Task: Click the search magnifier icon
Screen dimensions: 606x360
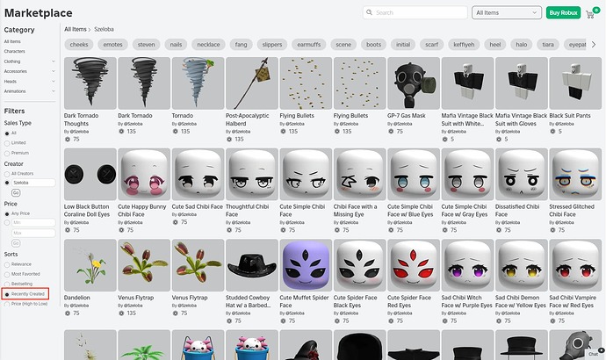Action: click(370, 12)
